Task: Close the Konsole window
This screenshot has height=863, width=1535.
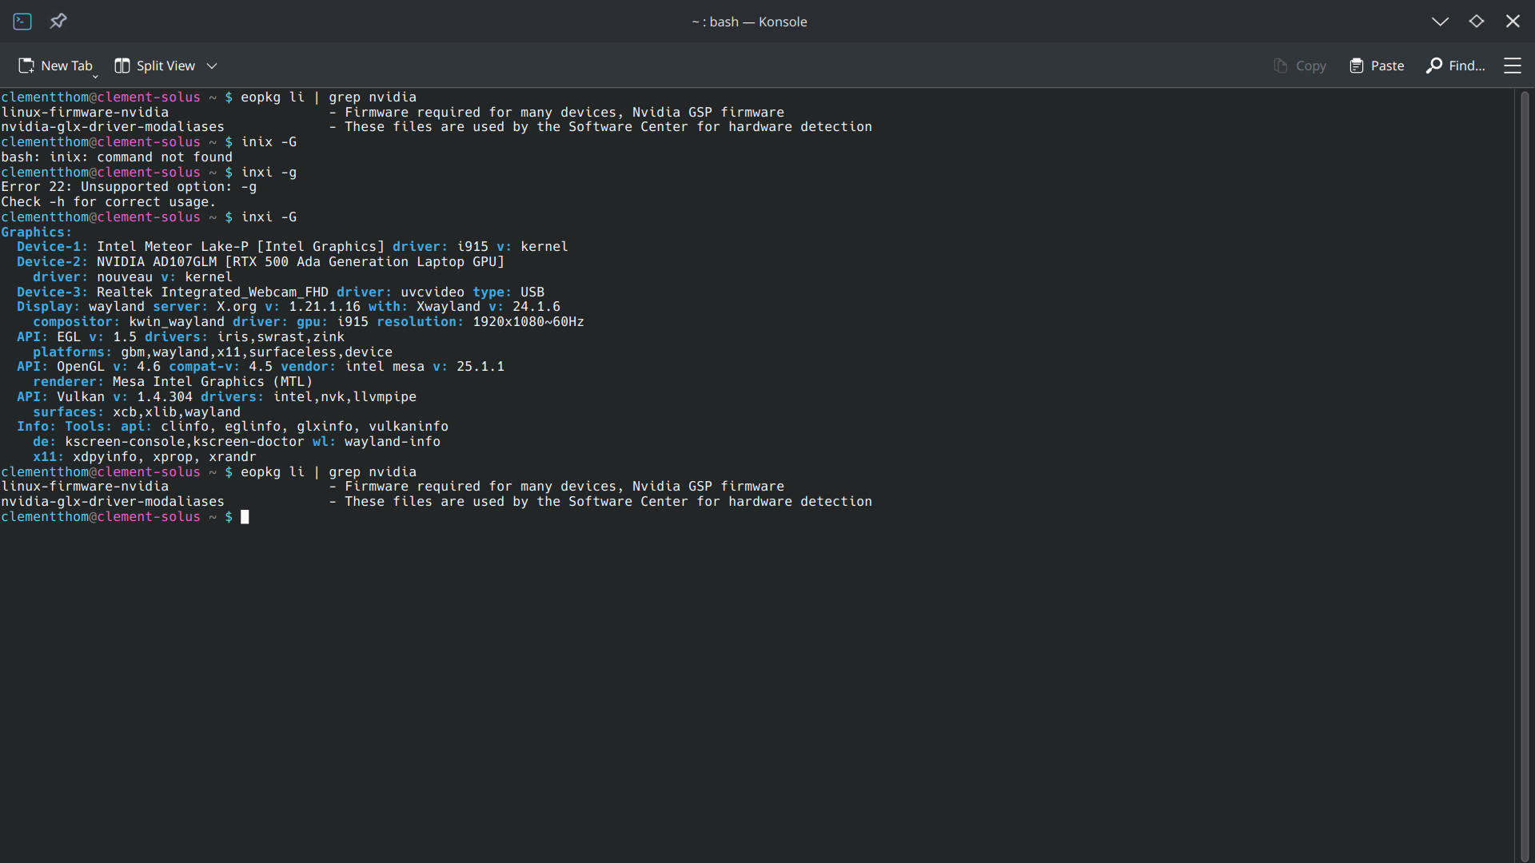Action: click(x=1512, y=22)
